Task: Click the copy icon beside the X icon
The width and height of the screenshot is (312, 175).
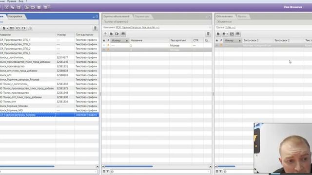Action: (x=13, y=7)
